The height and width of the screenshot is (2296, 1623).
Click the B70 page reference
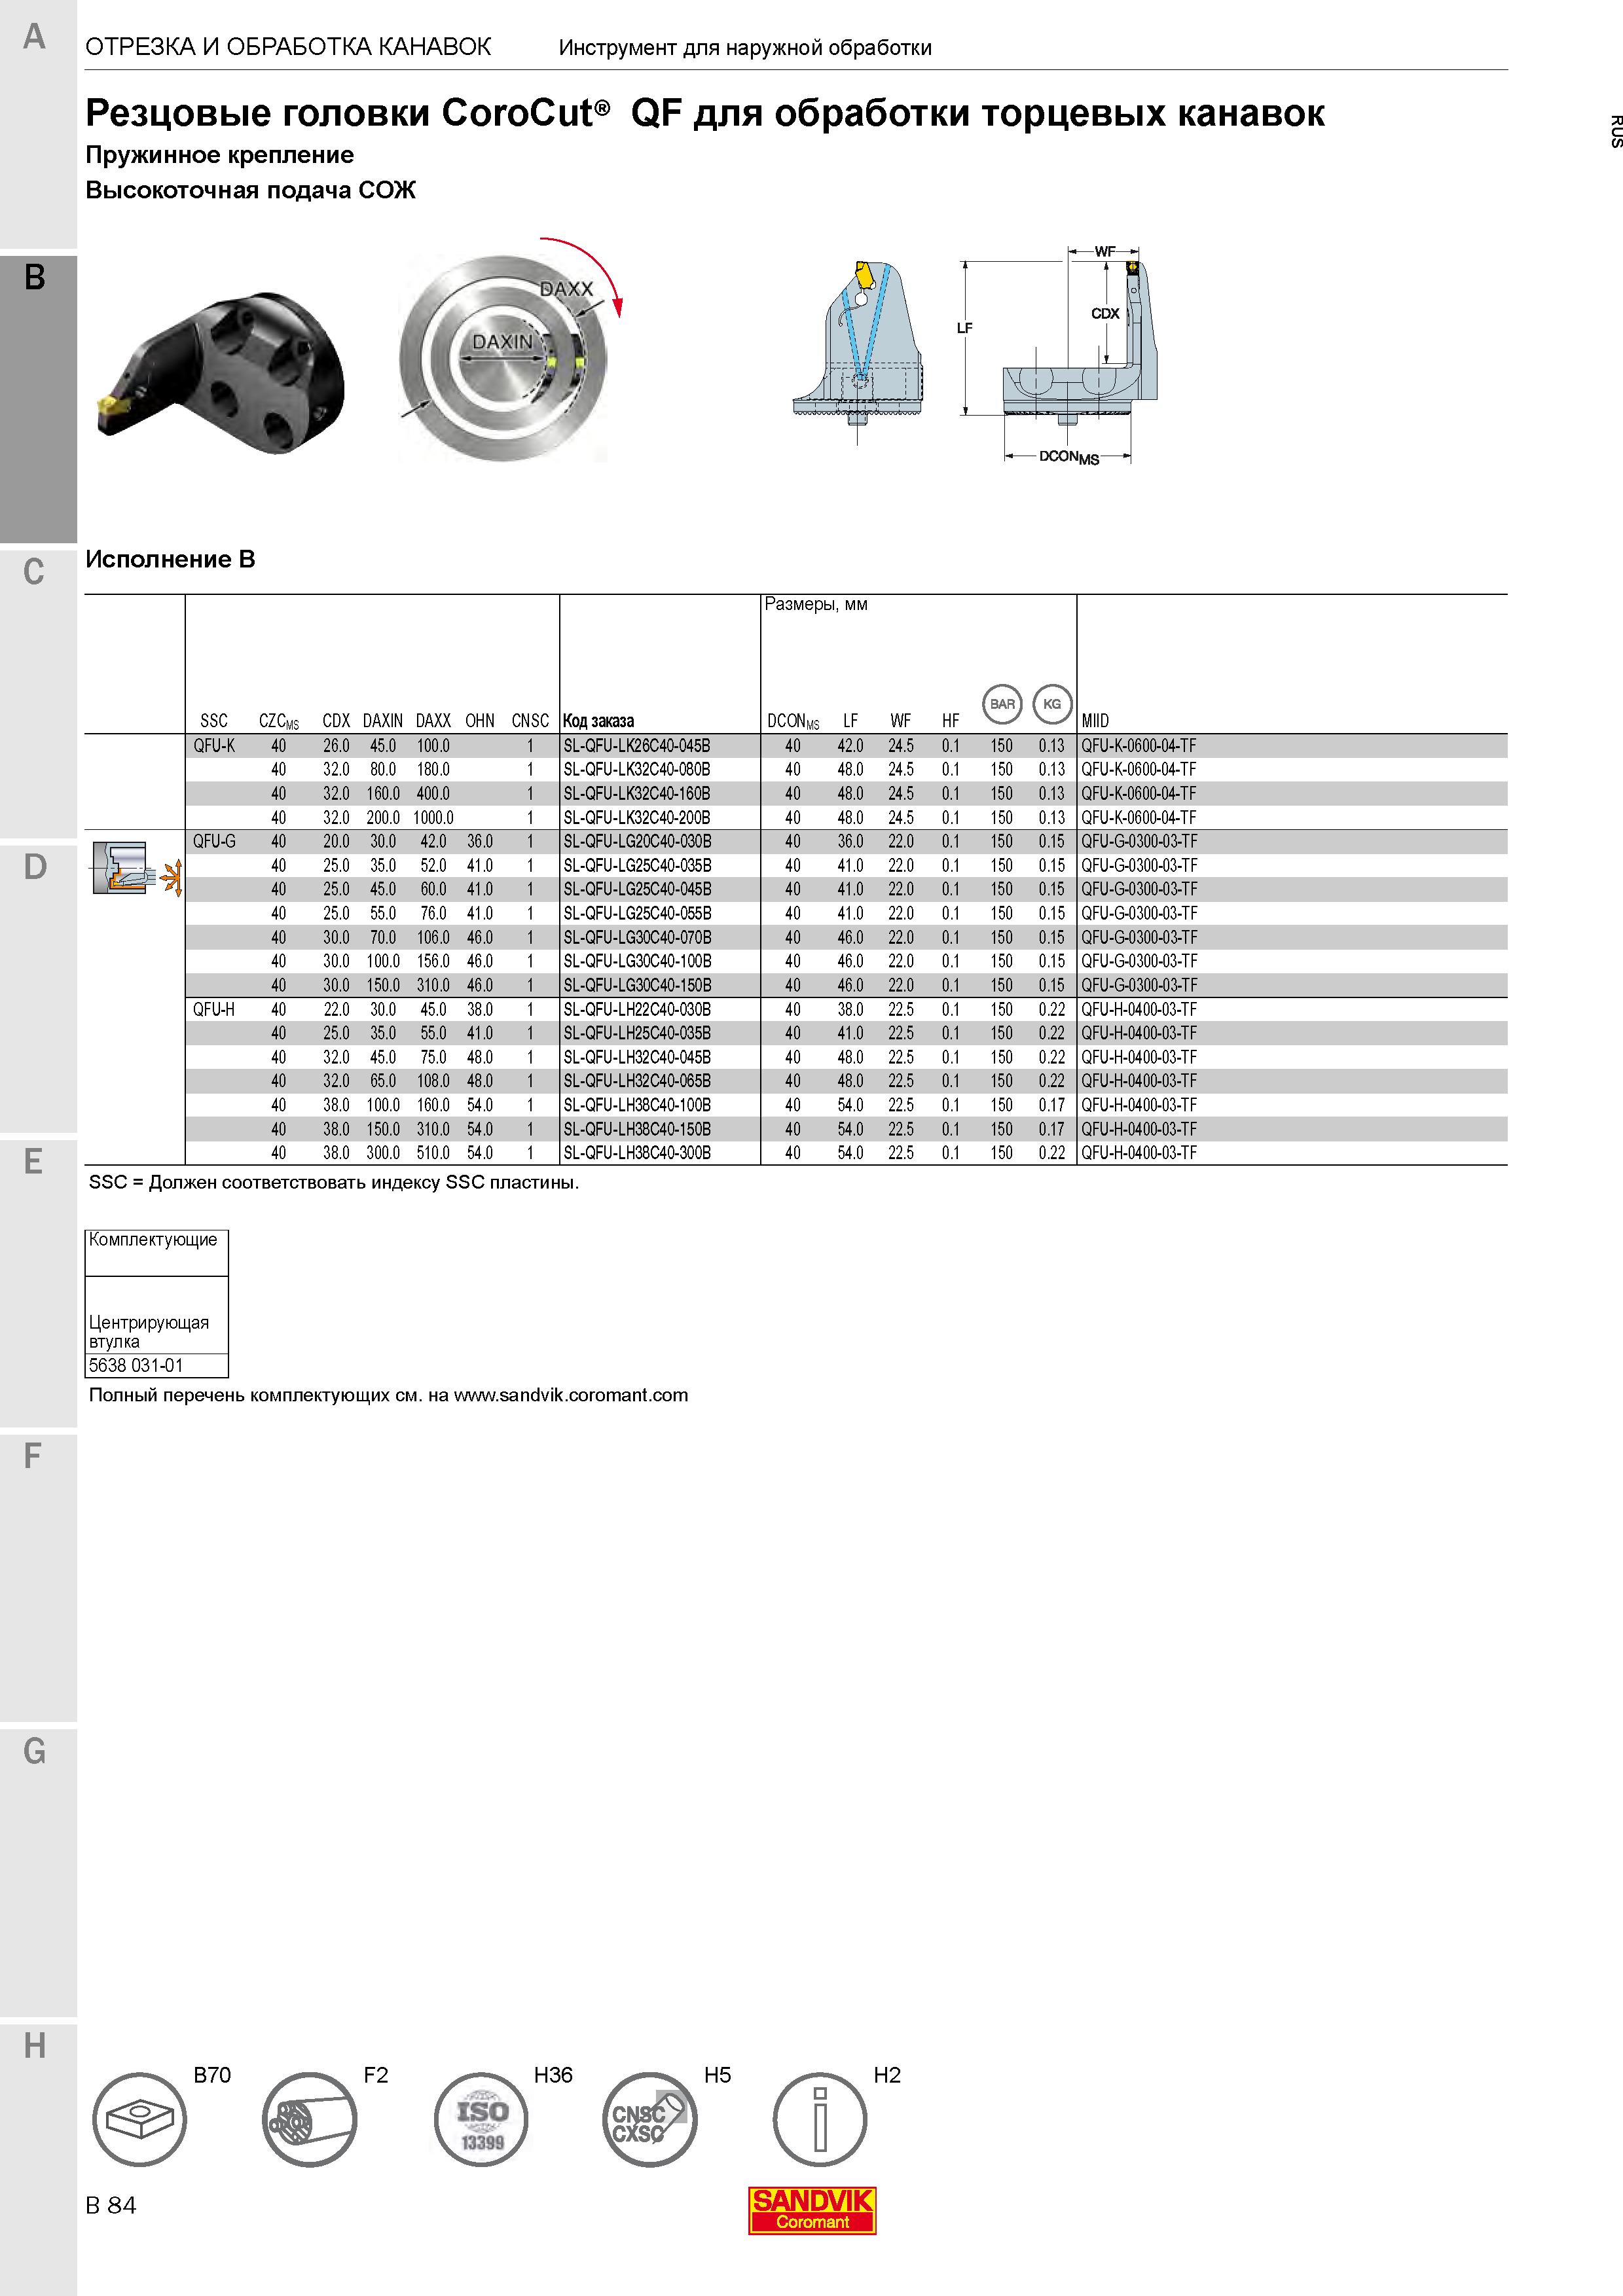[x=212, y=2075]
